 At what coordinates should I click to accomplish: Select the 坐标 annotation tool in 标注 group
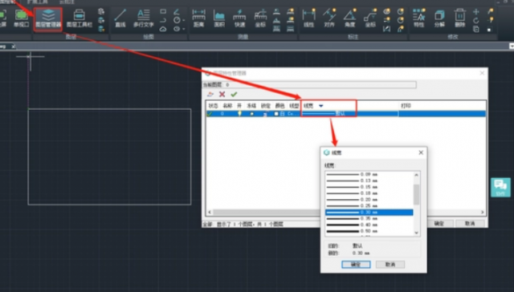(370, 18)
